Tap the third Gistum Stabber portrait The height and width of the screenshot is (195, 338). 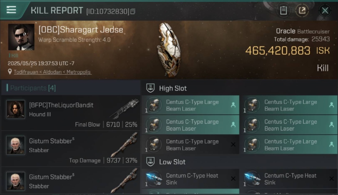click(16, 181)
